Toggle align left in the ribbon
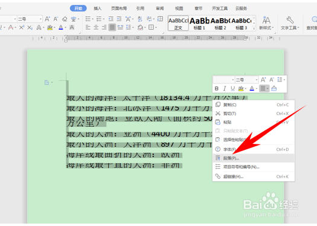The width and height of the screenshot is (317, 226). coord(88,27)
